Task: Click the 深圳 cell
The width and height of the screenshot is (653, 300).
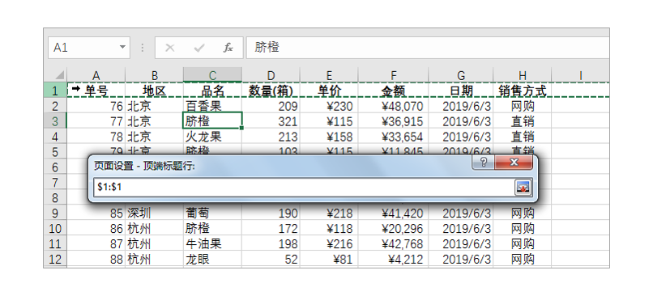Action: [x=154, y=213]
